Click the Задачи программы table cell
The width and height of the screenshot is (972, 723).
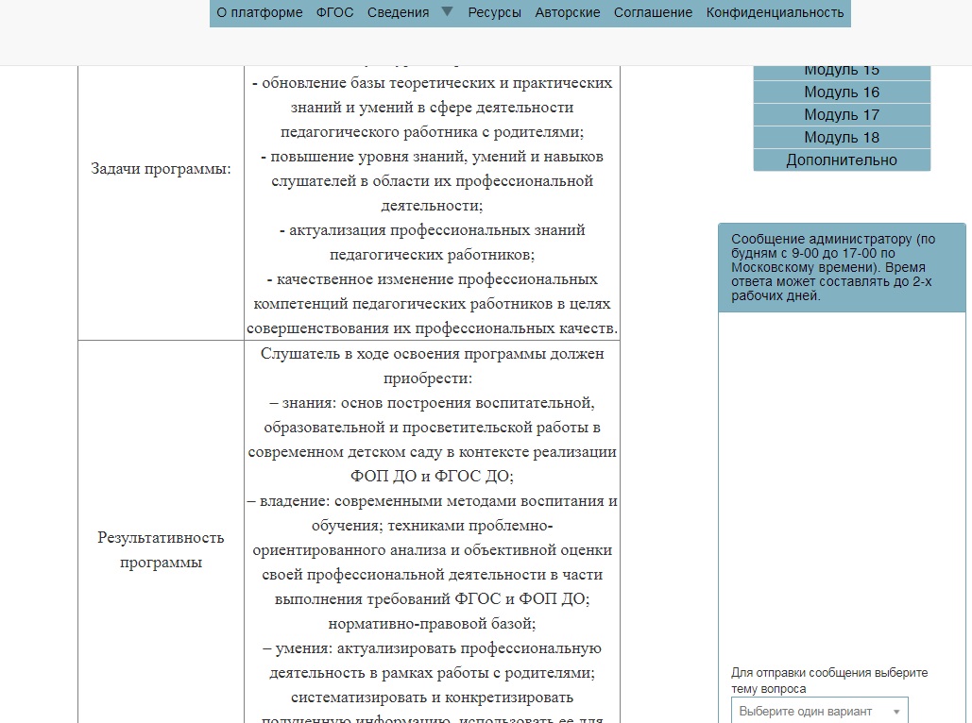tap(161, 169)
